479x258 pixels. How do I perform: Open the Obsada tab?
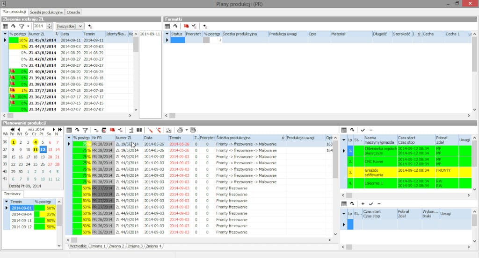[x=73, y=12]
